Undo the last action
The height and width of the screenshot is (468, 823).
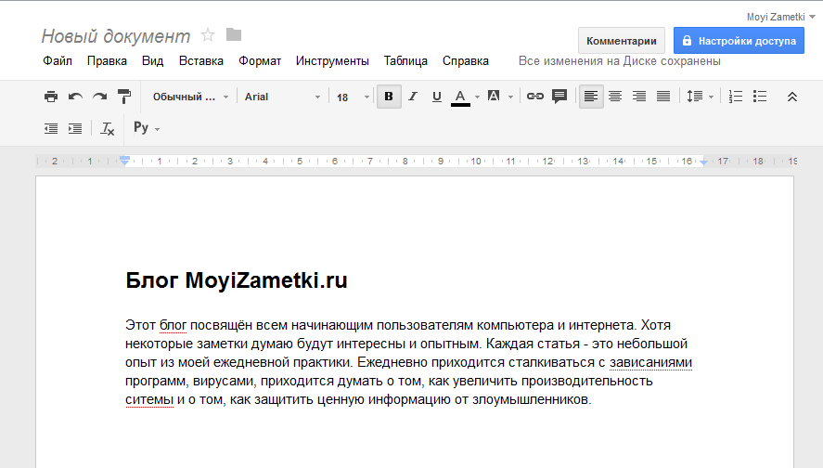pyautogui.click(x=75, y=97)
